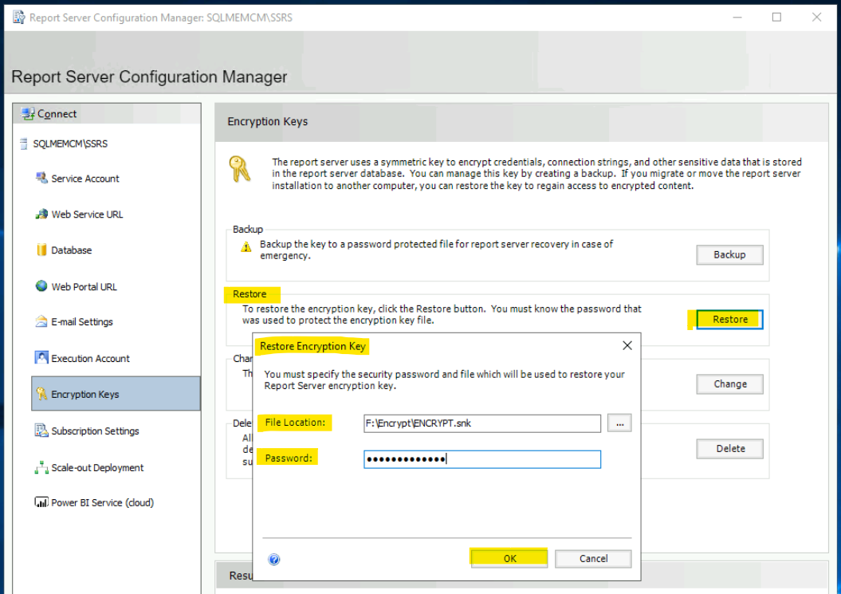Click Backup to save the encryption key
Screen dimensions: 841x594
729,254
